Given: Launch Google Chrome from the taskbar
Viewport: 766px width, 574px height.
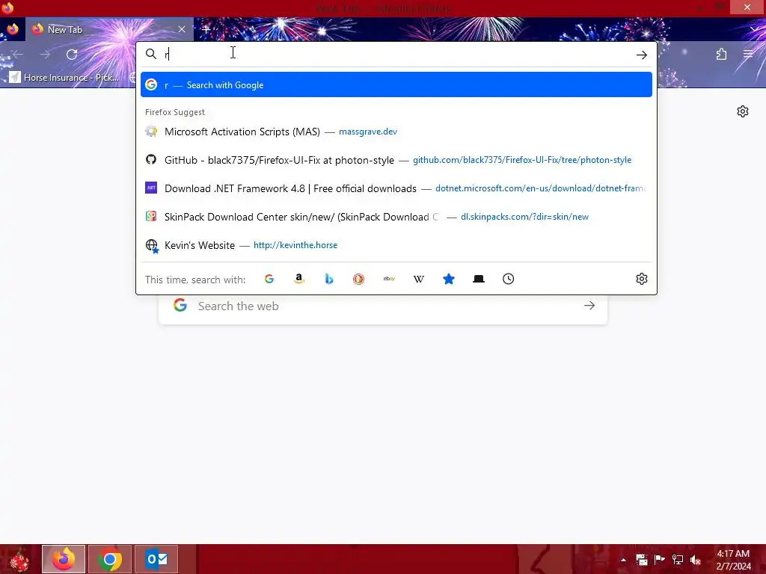Looking at the screenshot, I should coord(109,559).
